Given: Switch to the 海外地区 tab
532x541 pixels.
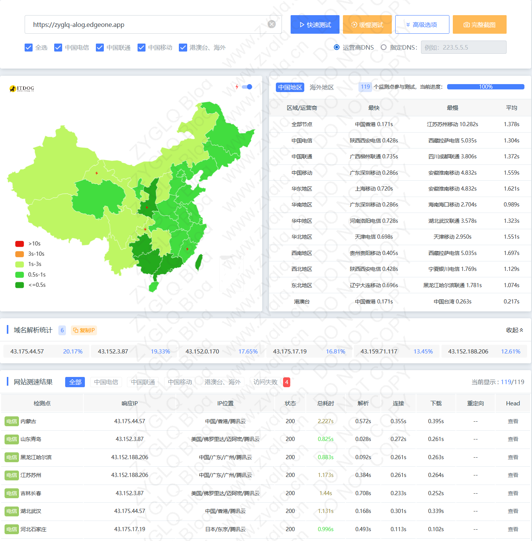Looking at the screenshot, I should point(322,88).
